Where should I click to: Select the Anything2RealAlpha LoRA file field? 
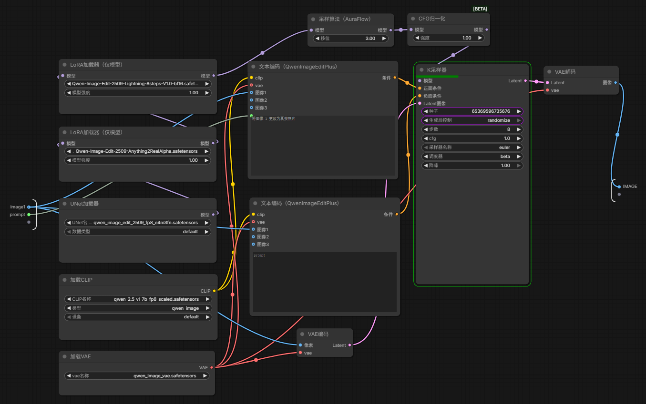click(x=137, y=151)
